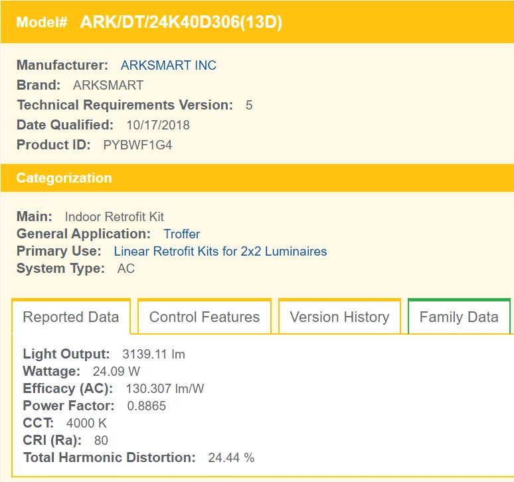
Task: Click the Light Output value 3139.11 lm
Action: pos(153,354)
